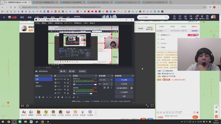Pop out the 混音器 dock panel
This screenshot has height=124, width=221.
tap(96, 76)
